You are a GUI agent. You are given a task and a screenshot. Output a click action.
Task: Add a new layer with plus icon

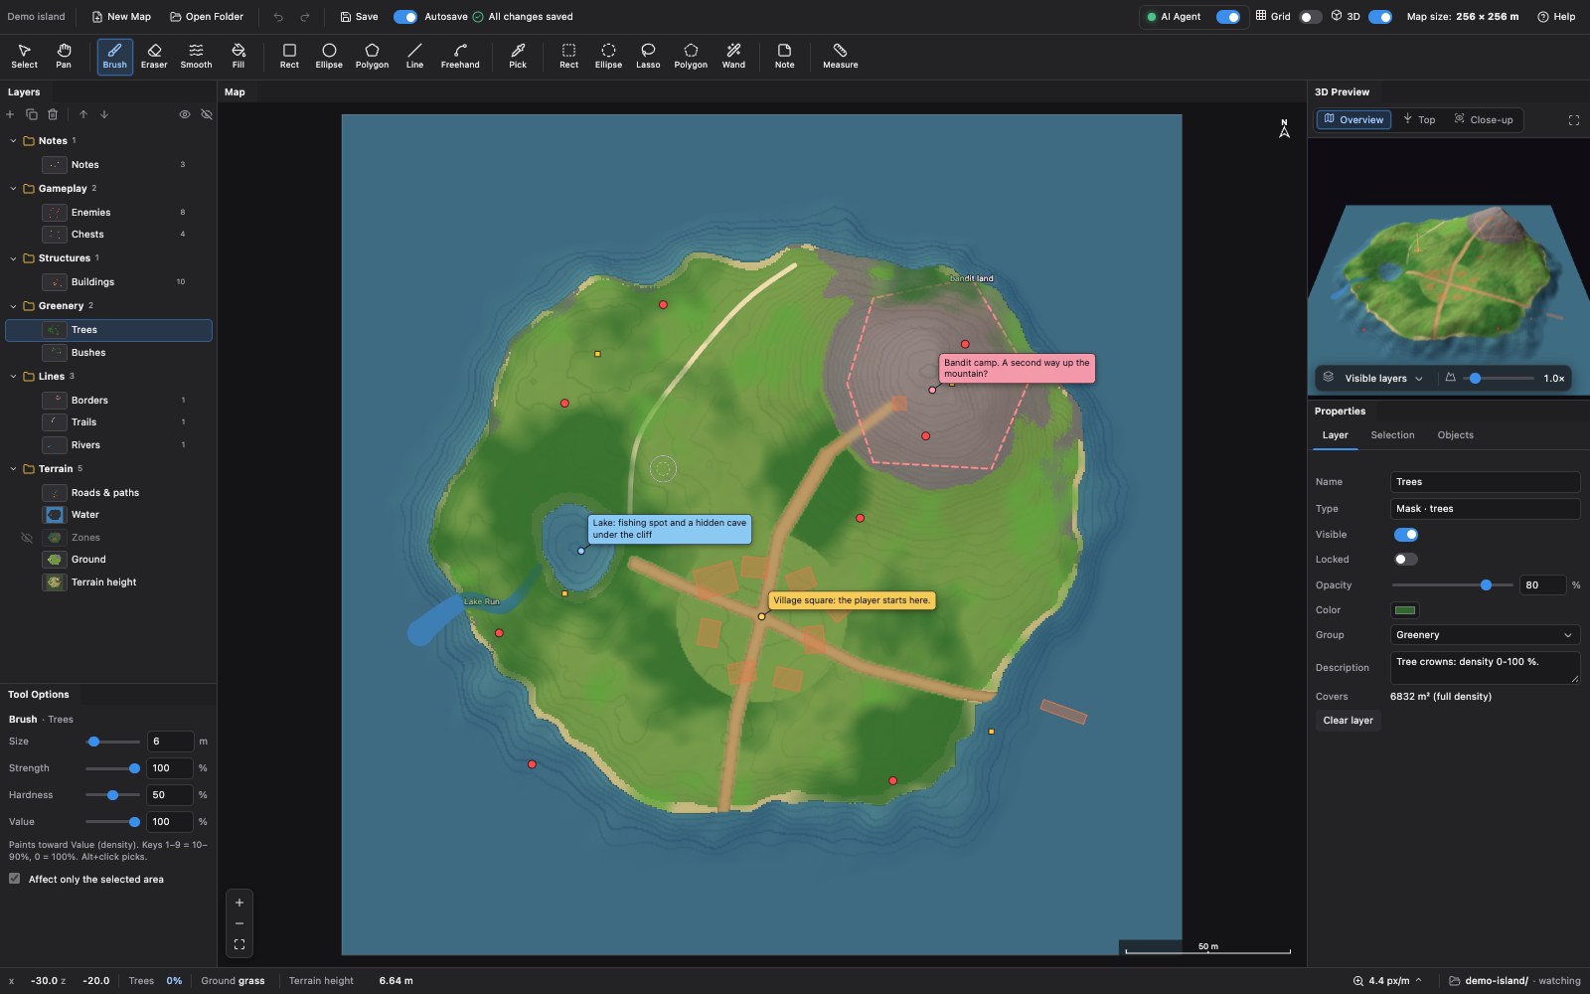[10, 114]
